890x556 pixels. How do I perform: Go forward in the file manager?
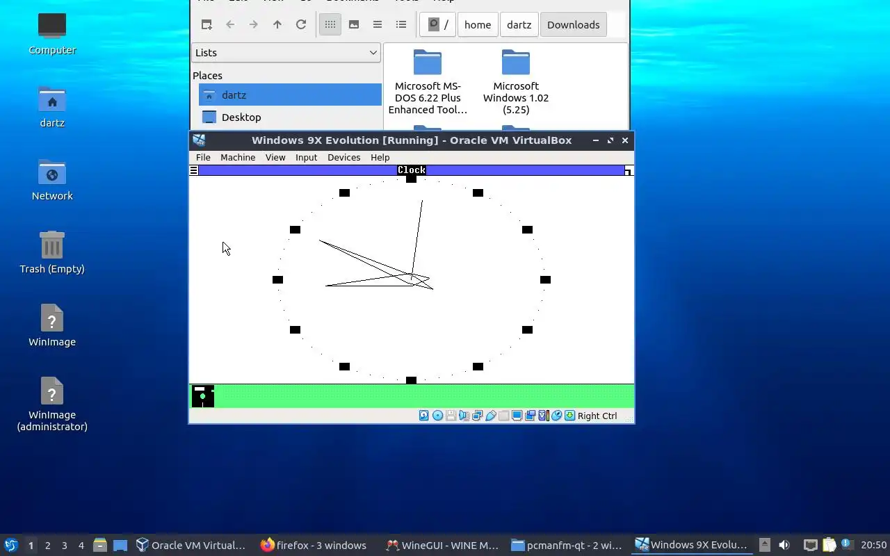[x=254, y=24]
